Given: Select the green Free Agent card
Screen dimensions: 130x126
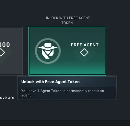Looking at the screenshot, I should [x=67, y=51].
